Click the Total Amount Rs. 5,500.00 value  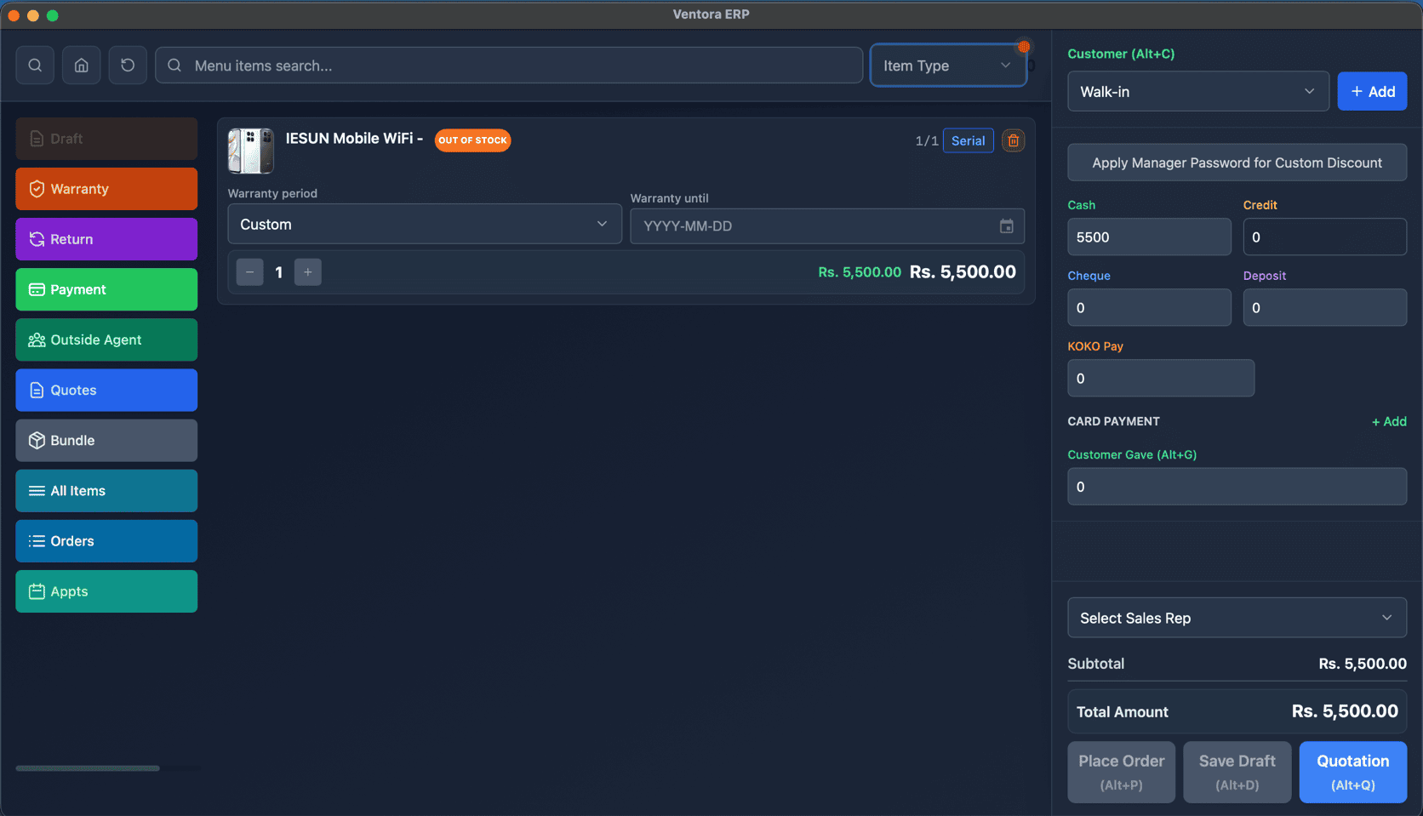point(1345,711)
